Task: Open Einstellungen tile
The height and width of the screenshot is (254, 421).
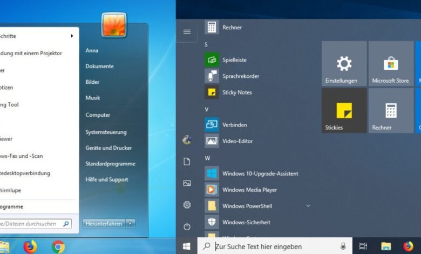Action: tap(344, 63)
